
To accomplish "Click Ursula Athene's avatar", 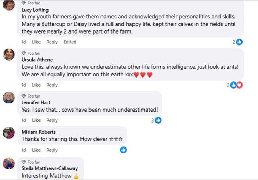I will 9,54.
